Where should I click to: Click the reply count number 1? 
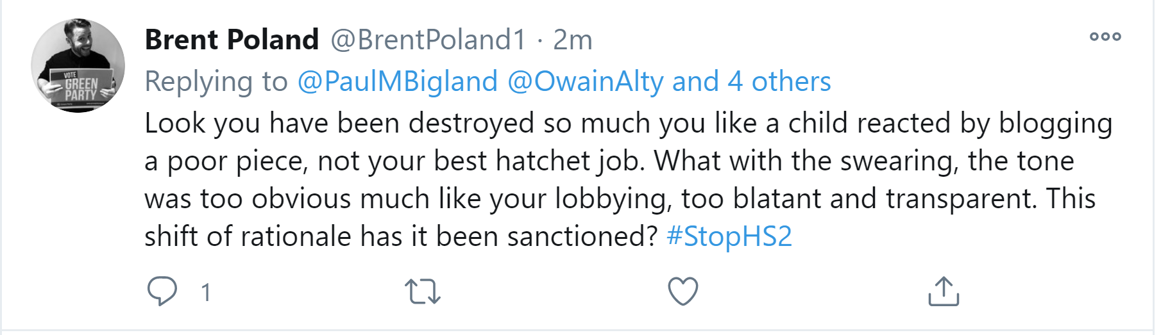coord(206,293)
